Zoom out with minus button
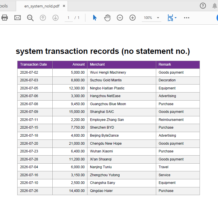This screenshot has width=218, height=208. (x=120, y=18)
